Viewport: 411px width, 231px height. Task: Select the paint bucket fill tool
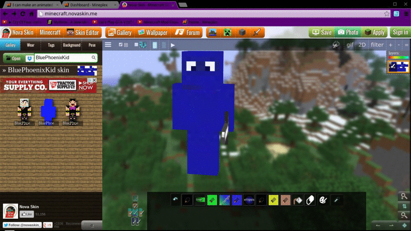[298, 200]
